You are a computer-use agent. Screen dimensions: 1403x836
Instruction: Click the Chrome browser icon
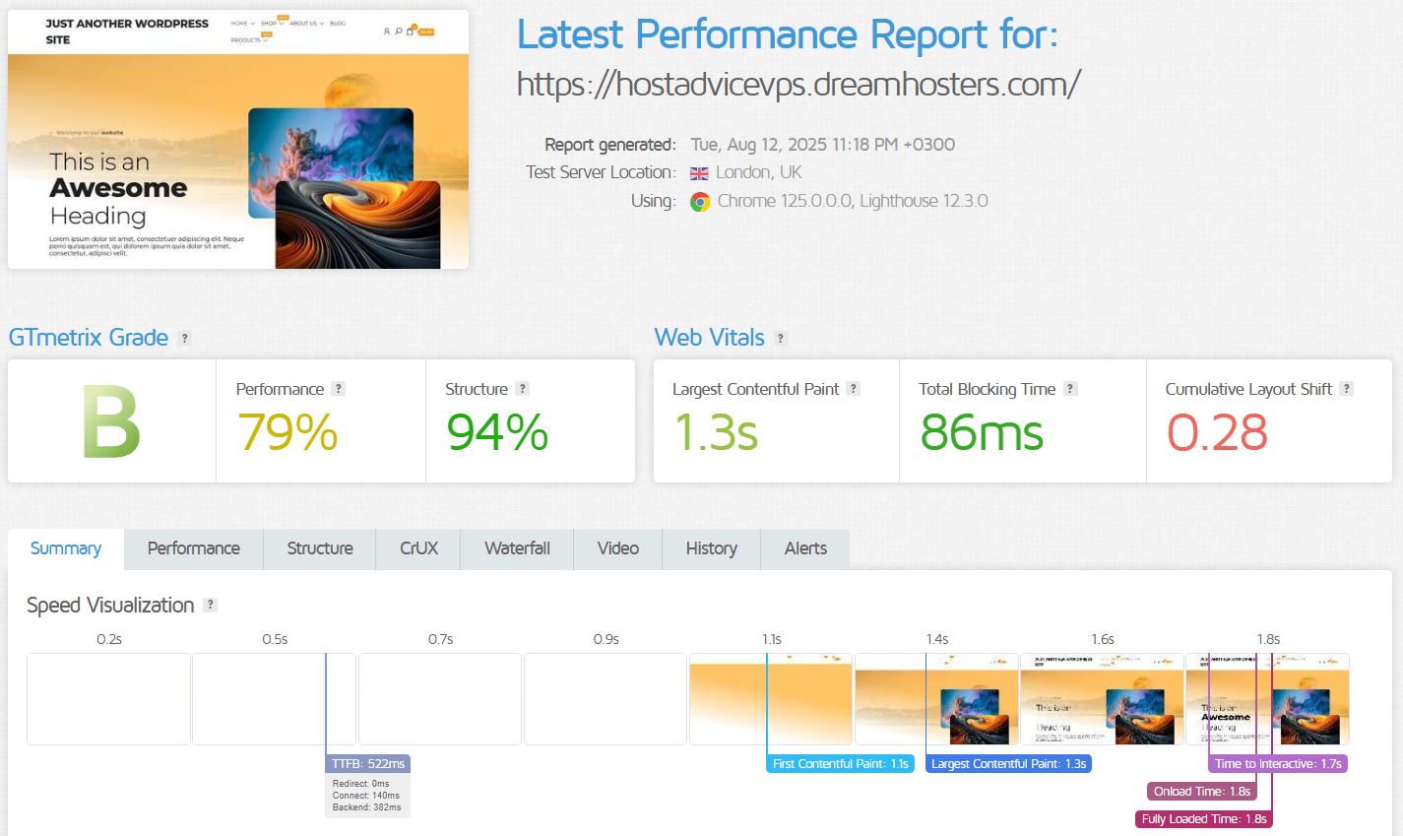click(700, 202)
